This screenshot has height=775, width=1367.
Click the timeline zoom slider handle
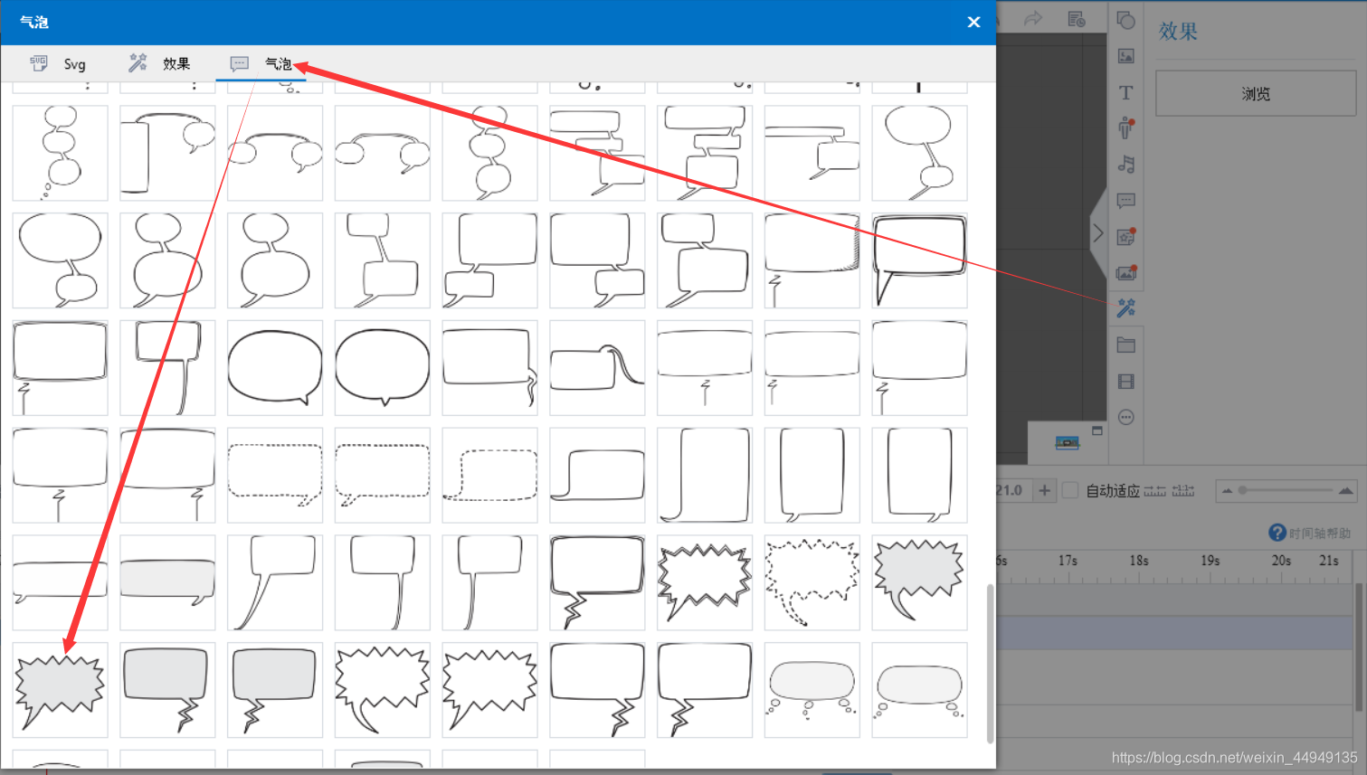tap(1243, 490)
